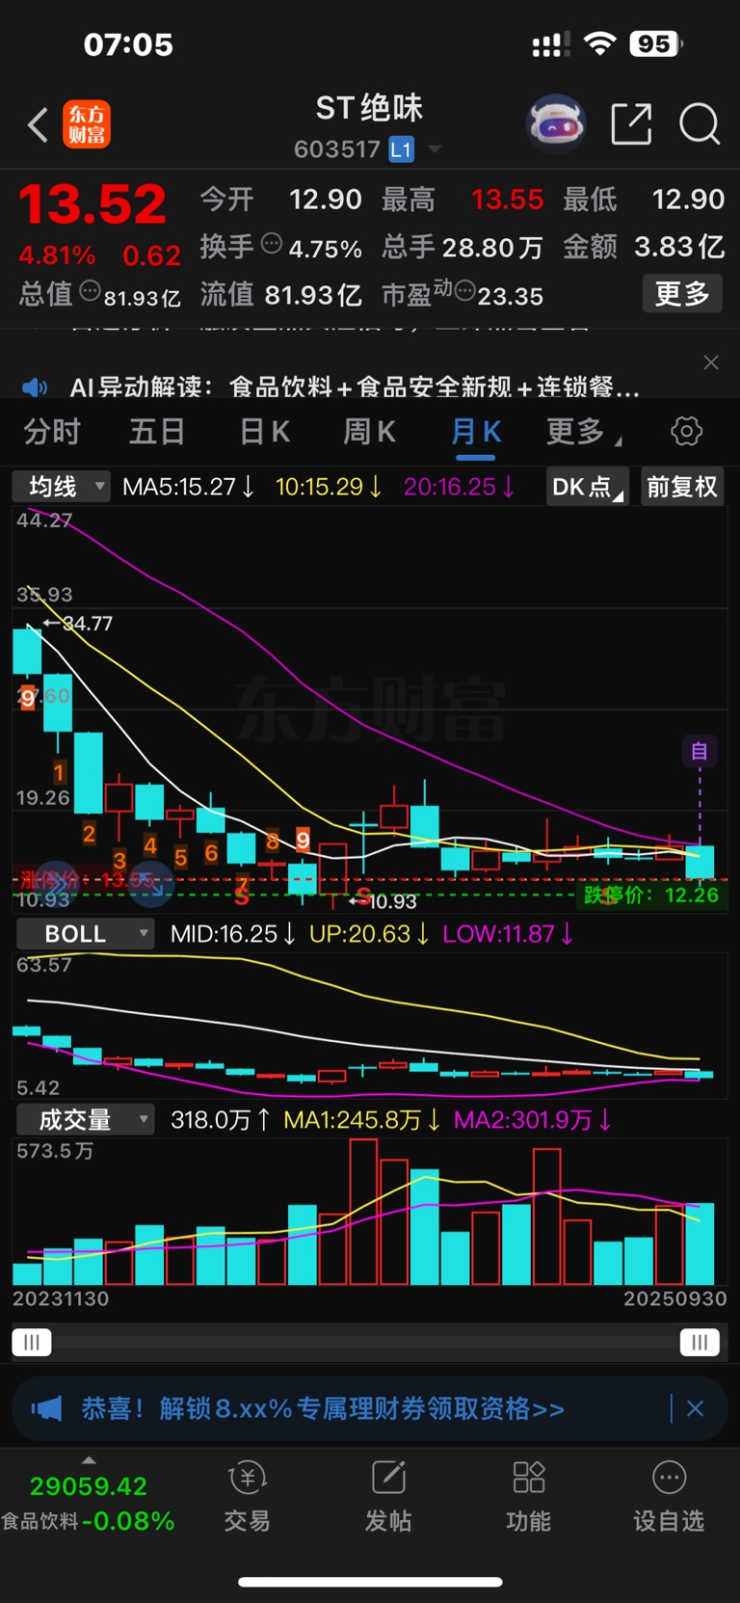The image size is (740, 1603).
Task: Tap the 29059.42 index value
Action: pos(89,1486)
